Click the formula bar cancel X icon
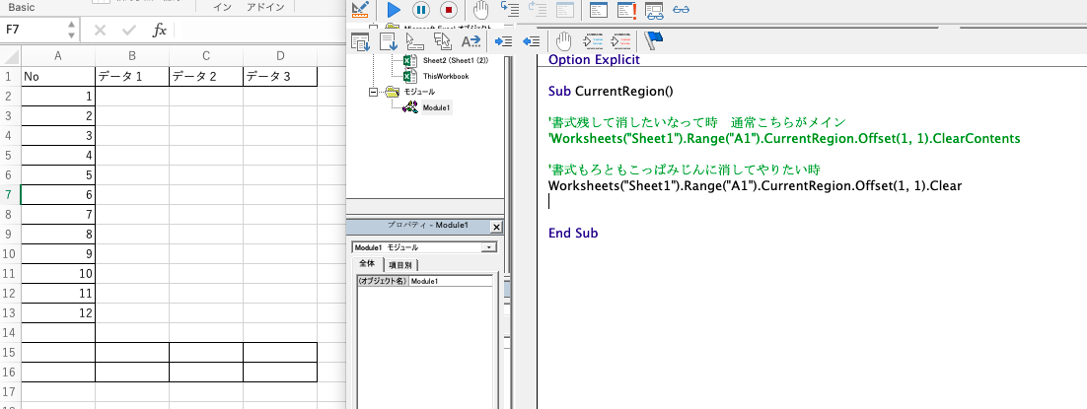This screenshot has width=1087, height=409. 100,30
